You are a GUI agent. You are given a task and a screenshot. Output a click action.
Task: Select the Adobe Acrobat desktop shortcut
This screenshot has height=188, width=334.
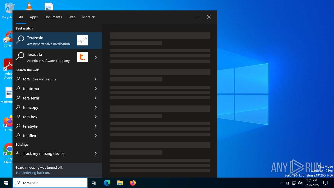8,69
